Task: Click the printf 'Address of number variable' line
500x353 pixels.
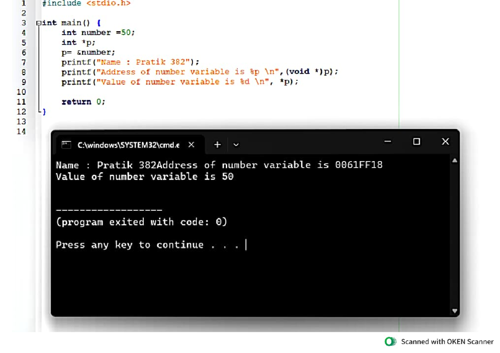Action: [200, 72]
